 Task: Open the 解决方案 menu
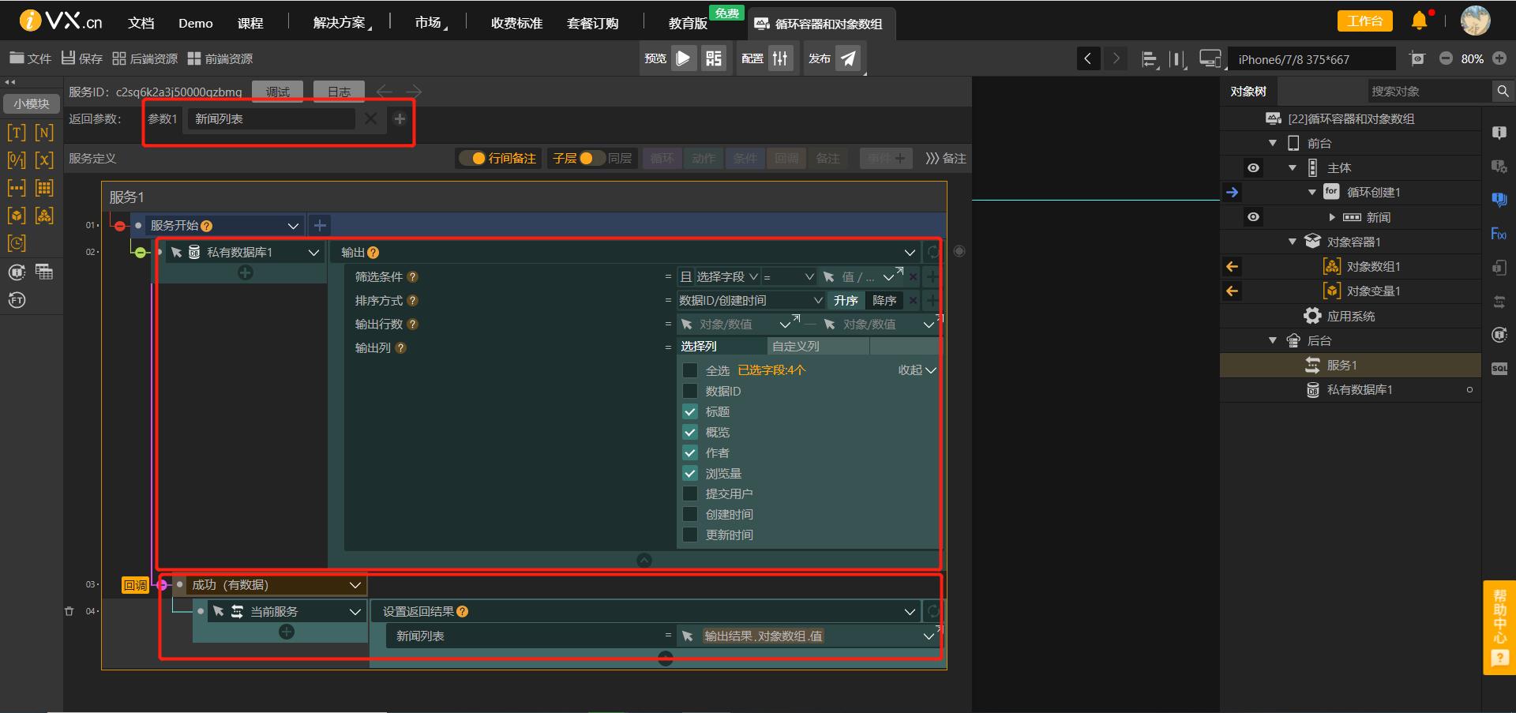point(340,23)
